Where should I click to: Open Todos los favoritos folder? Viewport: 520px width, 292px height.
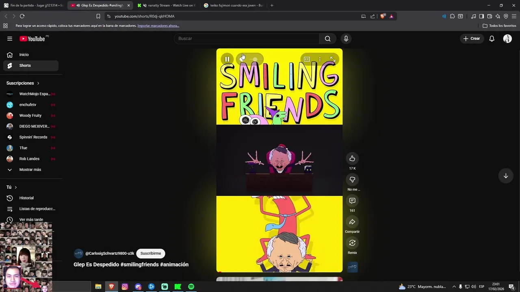coord(499,26)
